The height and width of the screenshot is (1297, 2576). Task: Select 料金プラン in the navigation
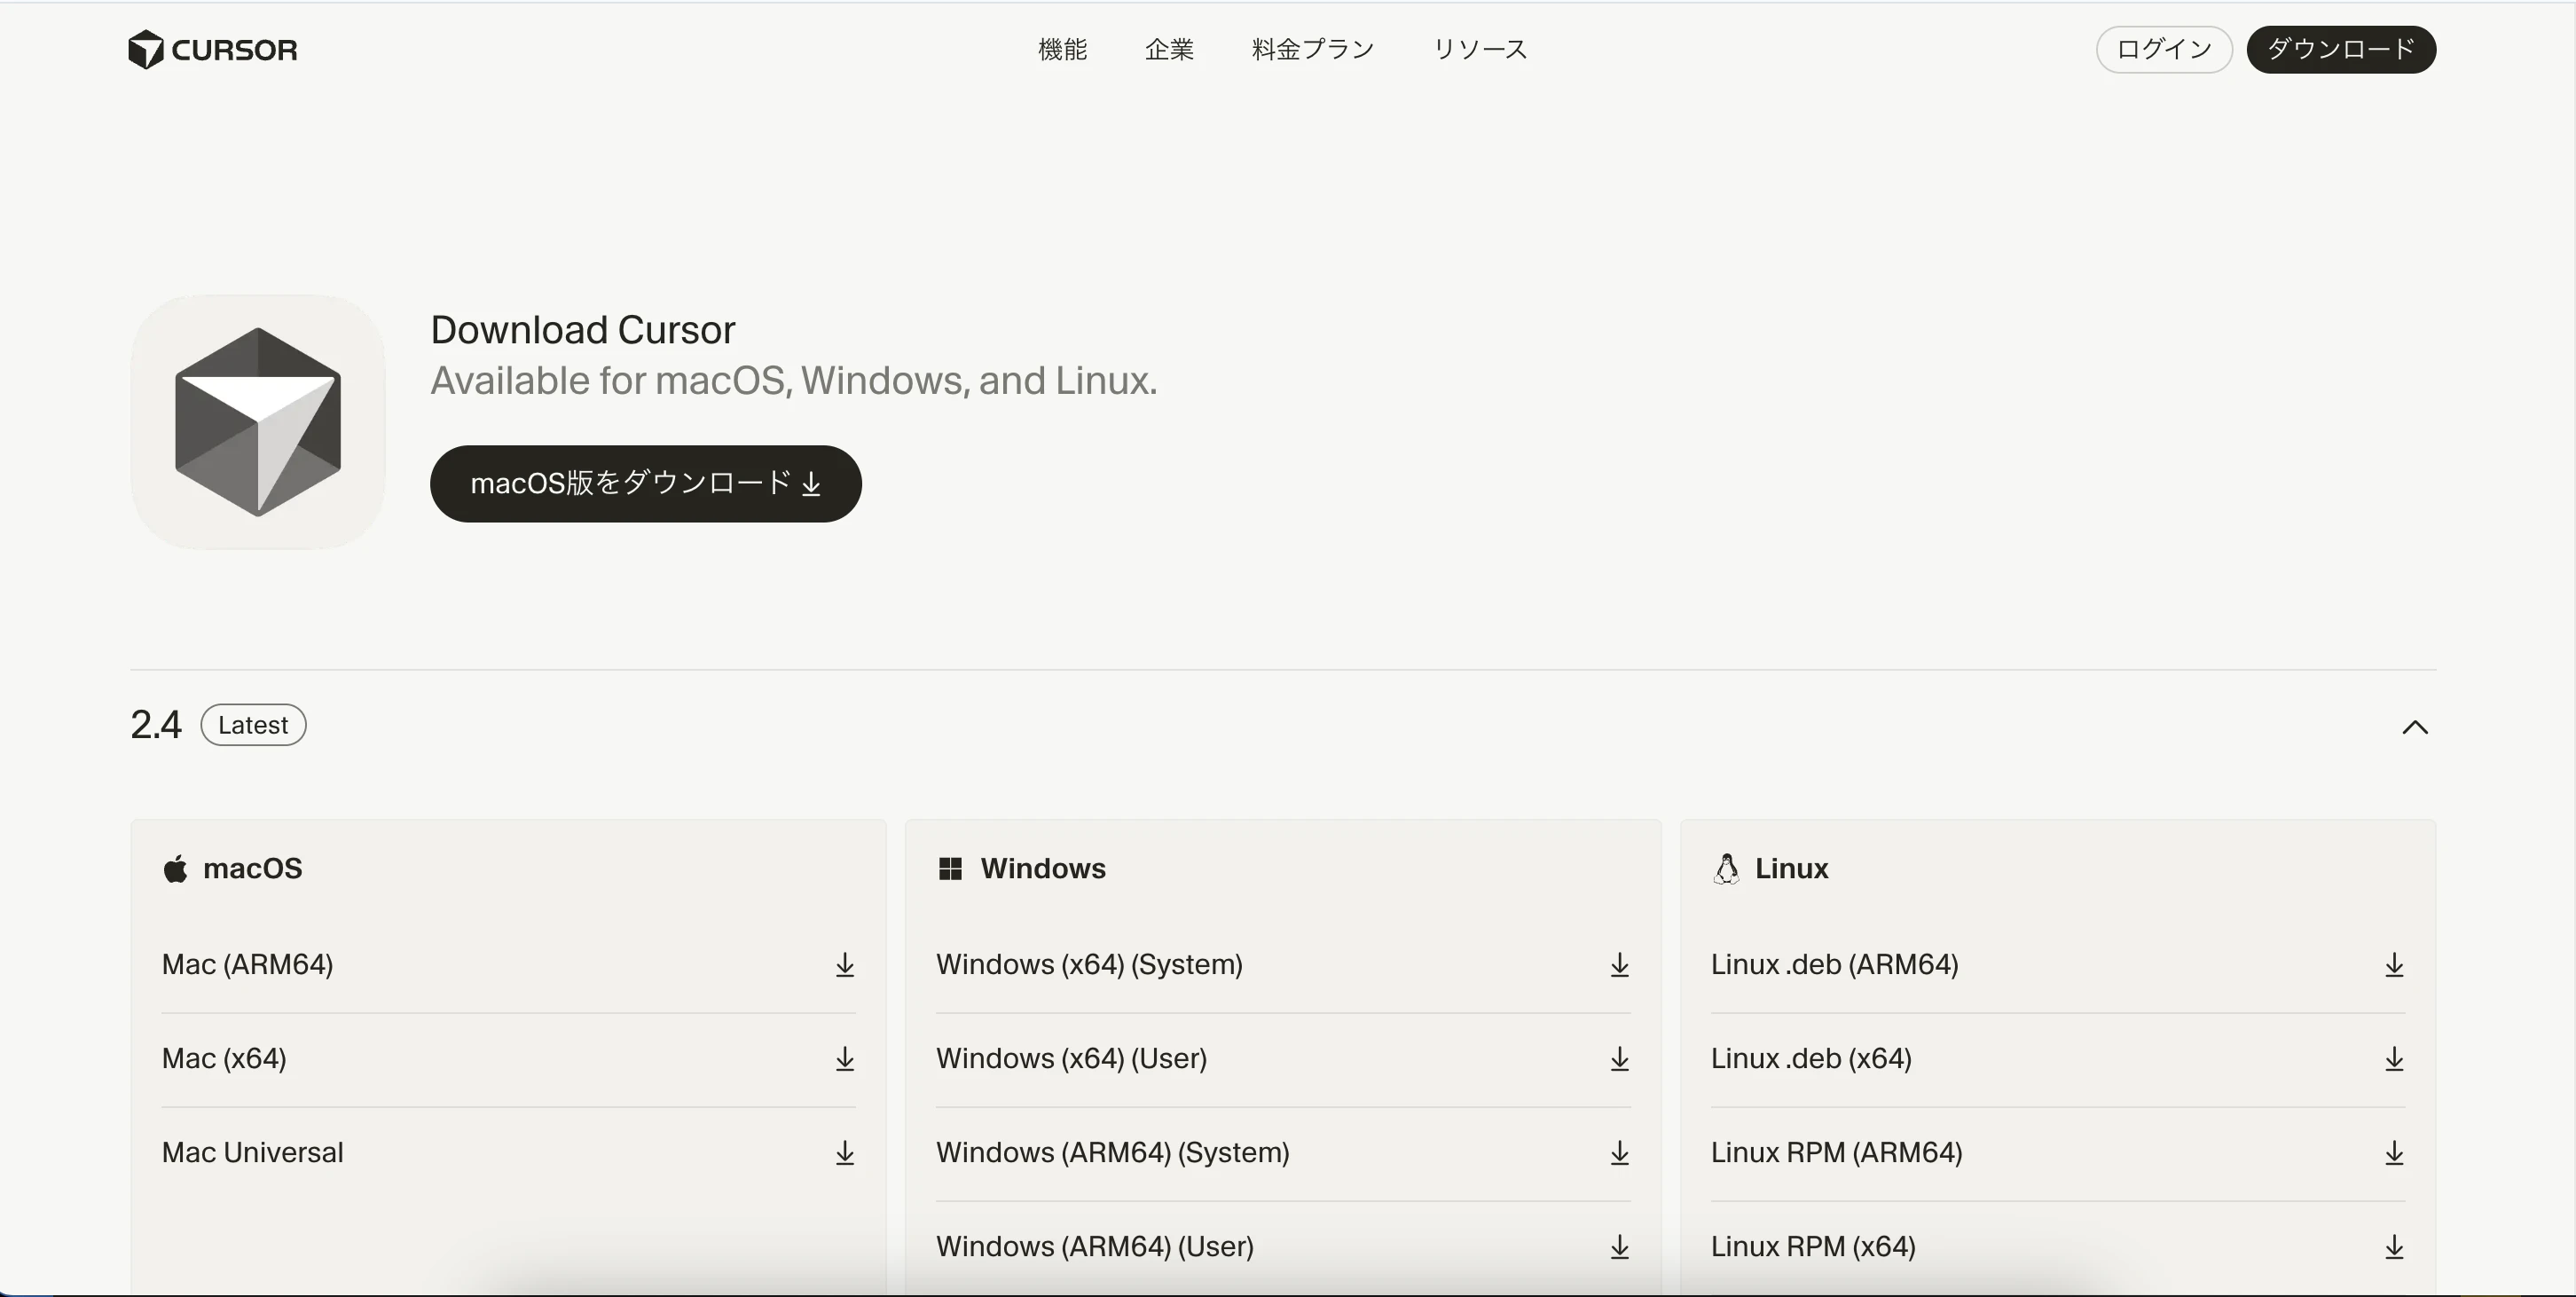pos(1311,49)
